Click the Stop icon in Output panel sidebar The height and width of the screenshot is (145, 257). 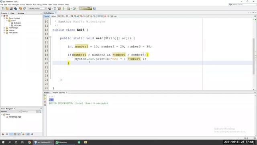[45, 101]
